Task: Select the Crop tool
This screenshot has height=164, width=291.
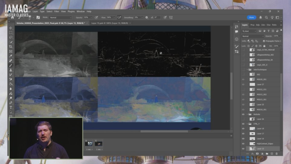Action: coord(11,47)
